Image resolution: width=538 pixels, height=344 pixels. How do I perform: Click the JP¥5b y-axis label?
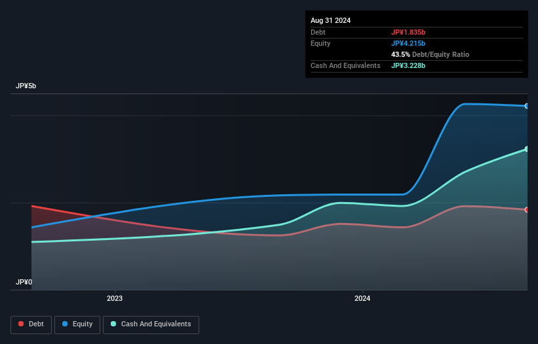click(26, 86)
